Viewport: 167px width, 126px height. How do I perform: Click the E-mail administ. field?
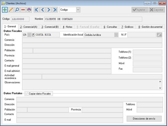(66, 71)
